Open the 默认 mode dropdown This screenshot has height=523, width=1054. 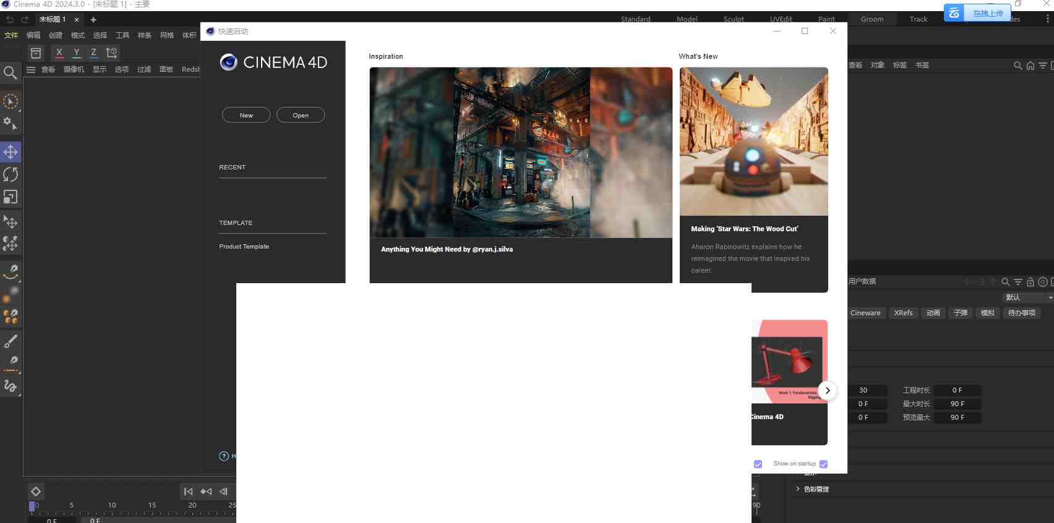(1028, 297)
